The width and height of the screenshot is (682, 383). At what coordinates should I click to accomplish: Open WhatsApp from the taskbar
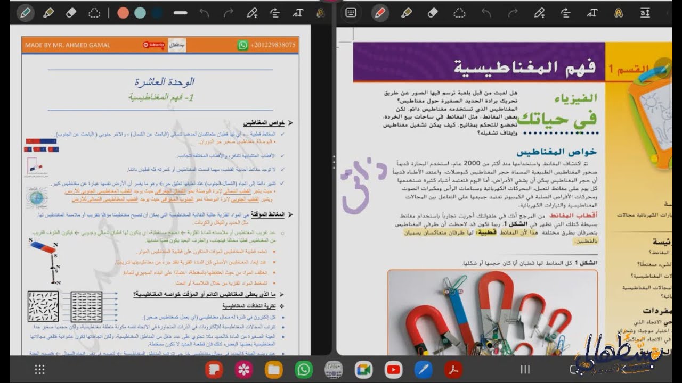[304, 370]
